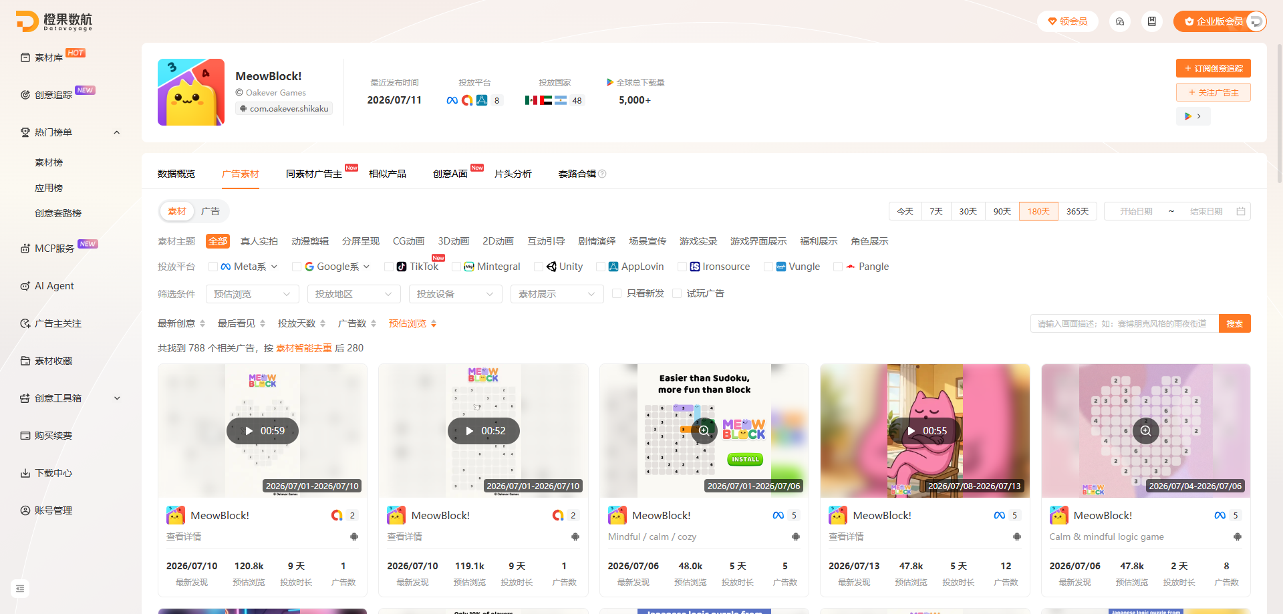Check the Mintegral platform checkbox
1283x614 pixels.
(x=456, y=267)
